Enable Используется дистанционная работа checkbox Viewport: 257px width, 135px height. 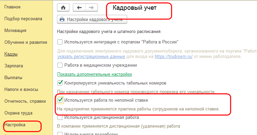pos(60,117)
